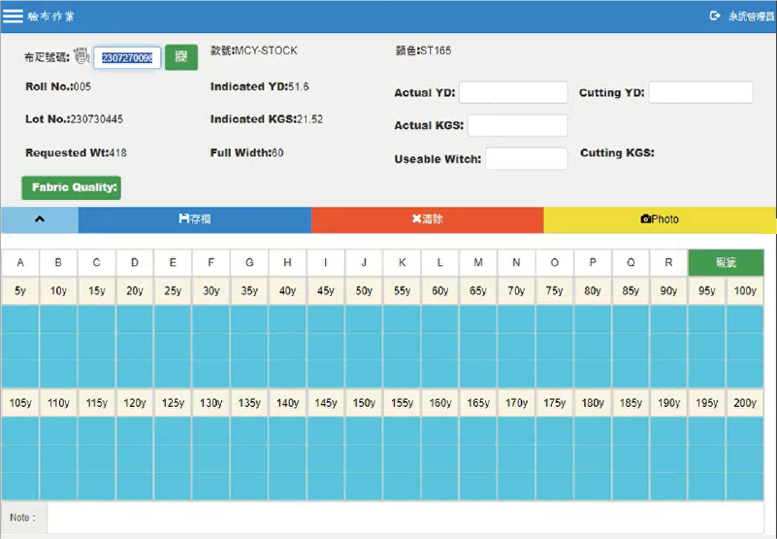Click the Full Width 60 text
The width and height of the screenshot is (777, 539).
coord(246,152)
